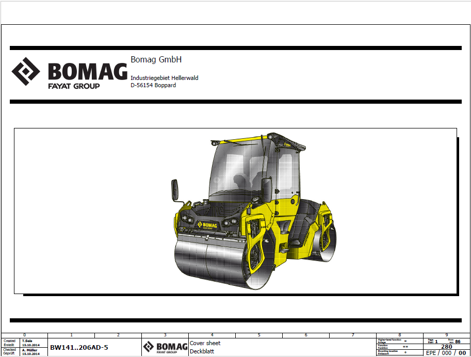This screenshot has width=471, height=357.
Task: Click column number '0' in the grid ruler
Action: (x=25, y=335)
